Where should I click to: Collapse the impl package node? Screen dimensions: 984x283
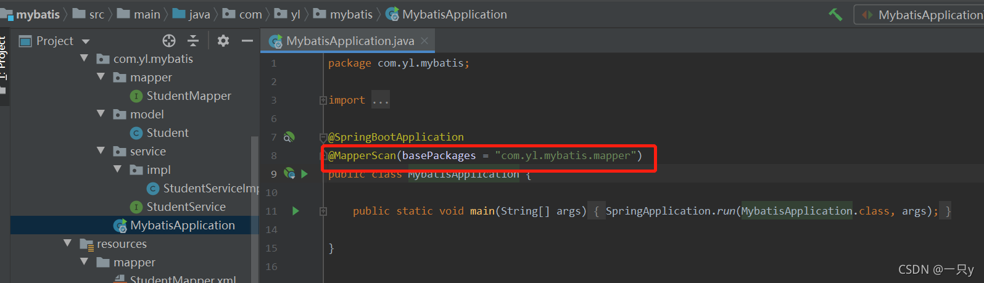pos(118,170)
